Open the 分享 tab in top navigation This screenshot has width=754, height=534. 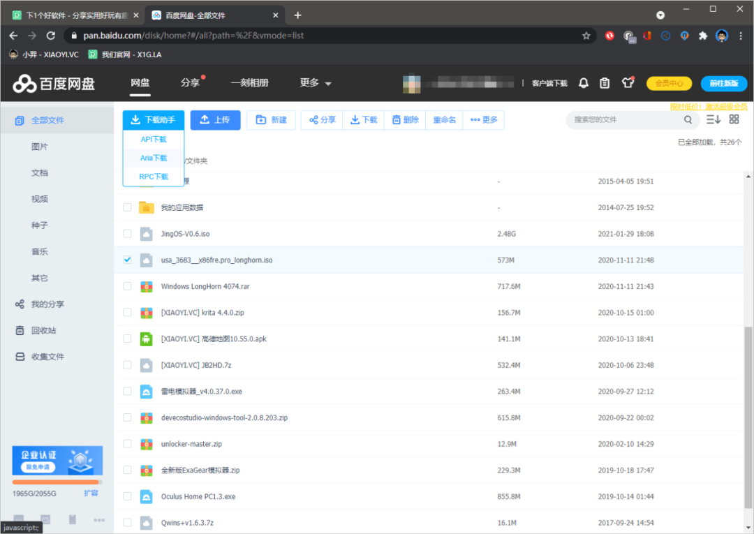[190, 83]
